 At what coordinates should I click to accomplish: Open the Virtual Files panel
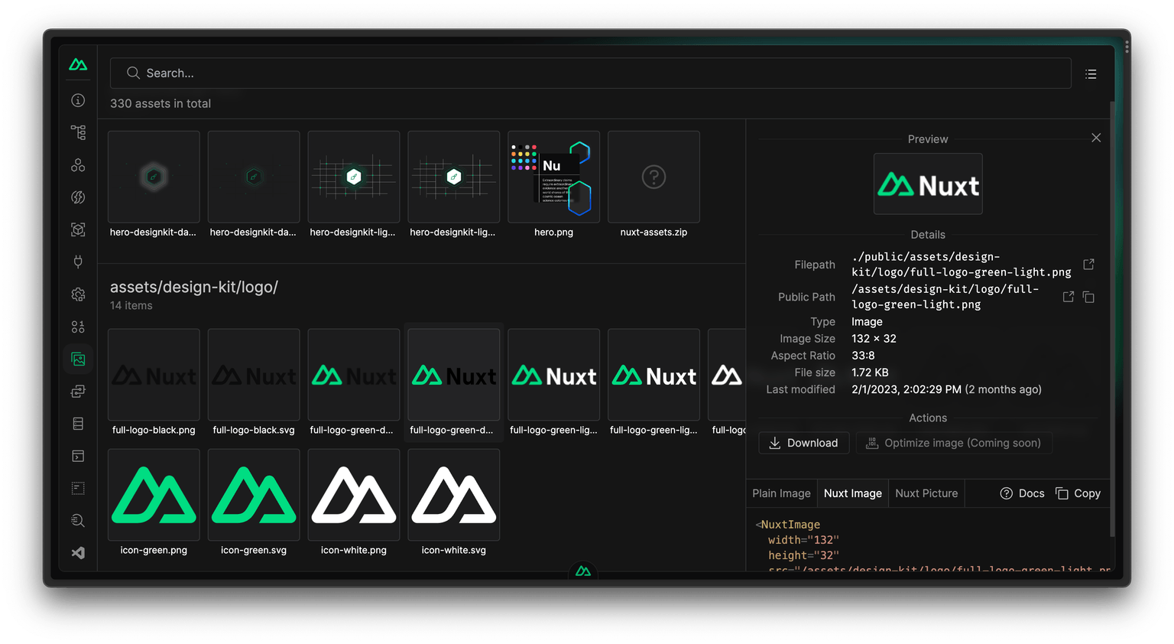77,423
